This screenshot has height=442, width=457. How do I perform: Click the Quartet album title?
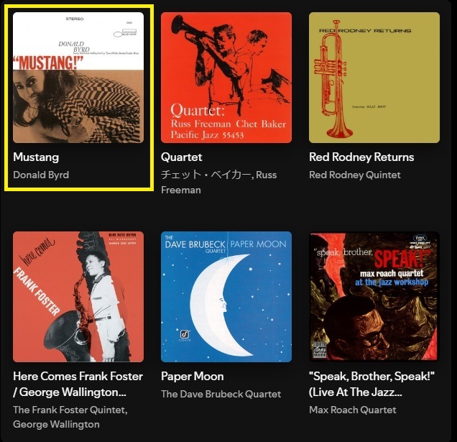click(181, 157)
